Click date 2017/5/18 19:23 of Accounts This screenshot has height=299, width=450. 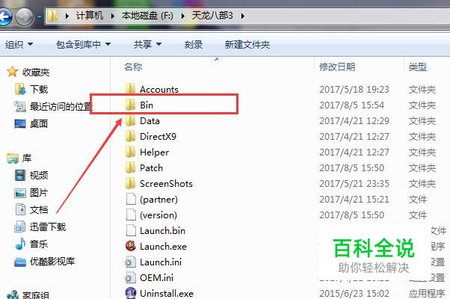click(x=354, y=90)
